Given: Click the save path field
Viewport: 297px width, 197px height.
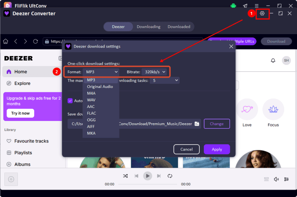Looking at the screenshot, I should click(x=134, y=124).
